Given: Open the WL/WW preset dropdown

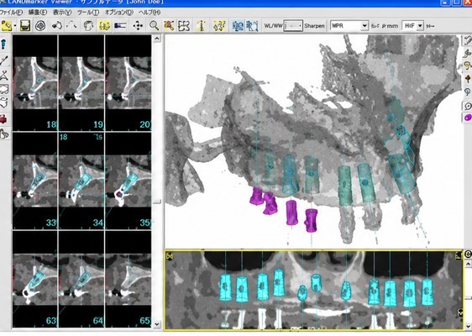Looking at the screenshot, I should [293, 26].
